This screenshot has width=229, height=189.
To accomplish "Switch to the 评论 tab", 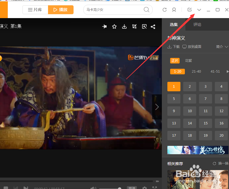I will click(x=197, y=24).
